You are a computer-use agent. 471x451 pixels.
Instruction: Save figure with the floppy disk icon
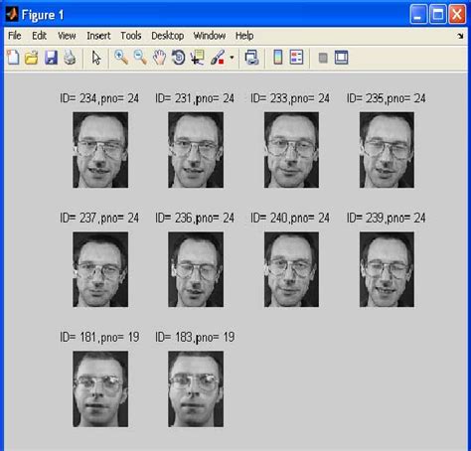[51, 58]
